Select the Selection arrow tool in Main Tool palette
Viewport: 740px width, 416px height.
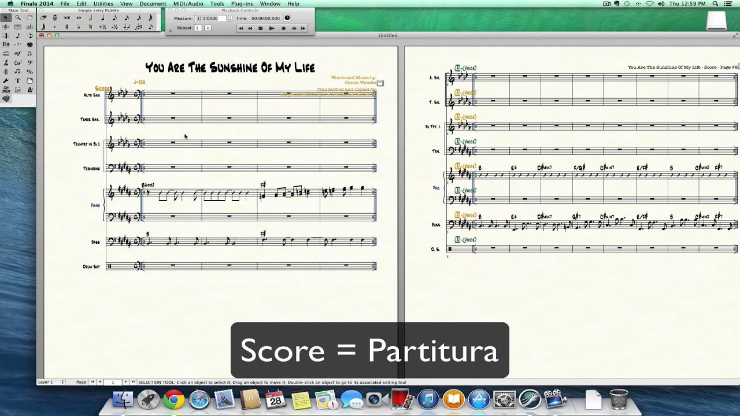click(x=6, y=18)
